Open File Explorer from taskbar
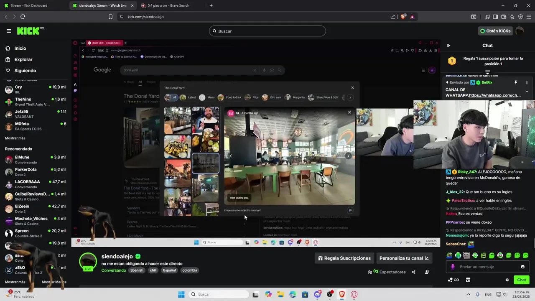This screenshot has height=301, width=535. coord(280,294)
